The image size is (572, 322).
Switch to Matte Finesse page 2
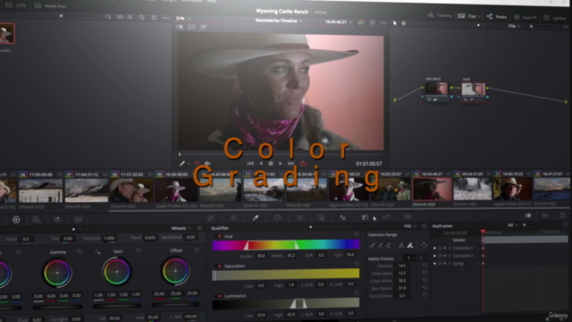point(421,258)
